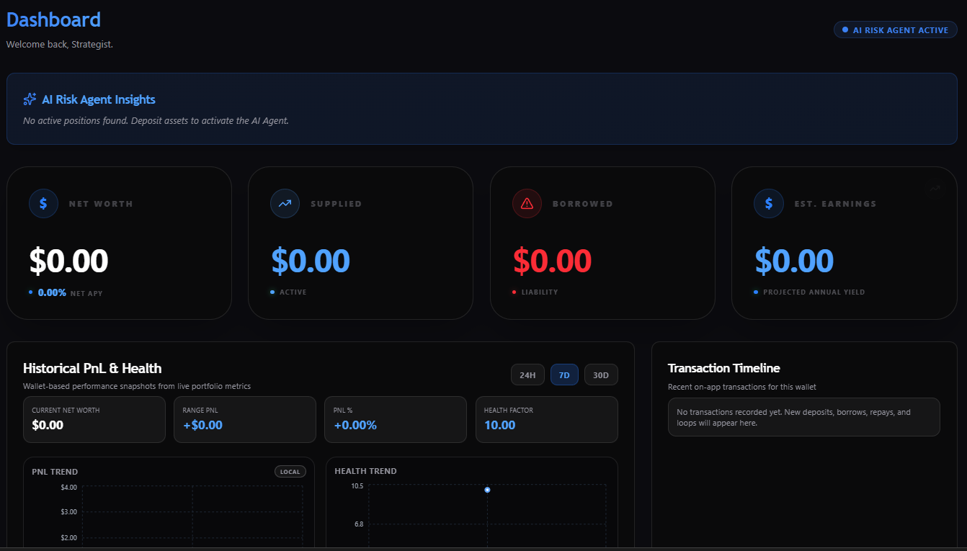Open the Current Net Worth stat box
The width and height of the screenshot is (967, 551).
[94, 419]
